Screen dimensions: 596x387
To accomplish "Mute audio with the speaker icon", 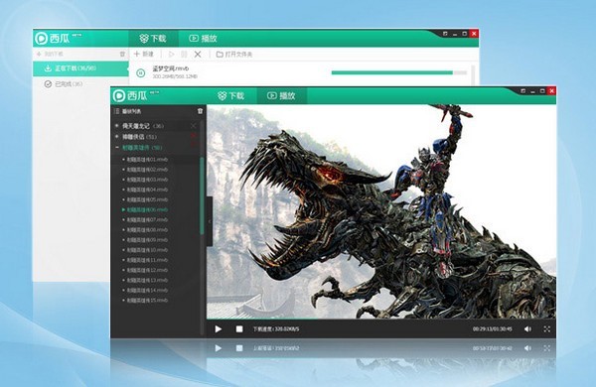I will pos(527,328).
